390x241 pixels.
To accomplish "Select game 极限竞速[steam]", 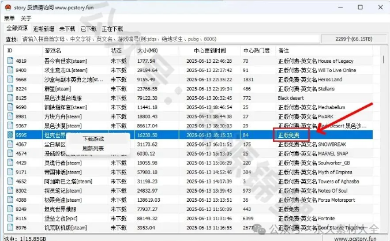I will tap(63, 200).
